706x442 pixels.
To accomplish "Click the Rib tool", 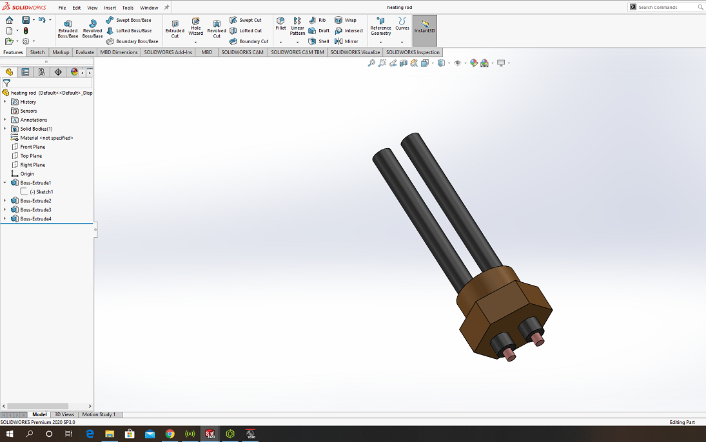I will [x=317, y=20].
